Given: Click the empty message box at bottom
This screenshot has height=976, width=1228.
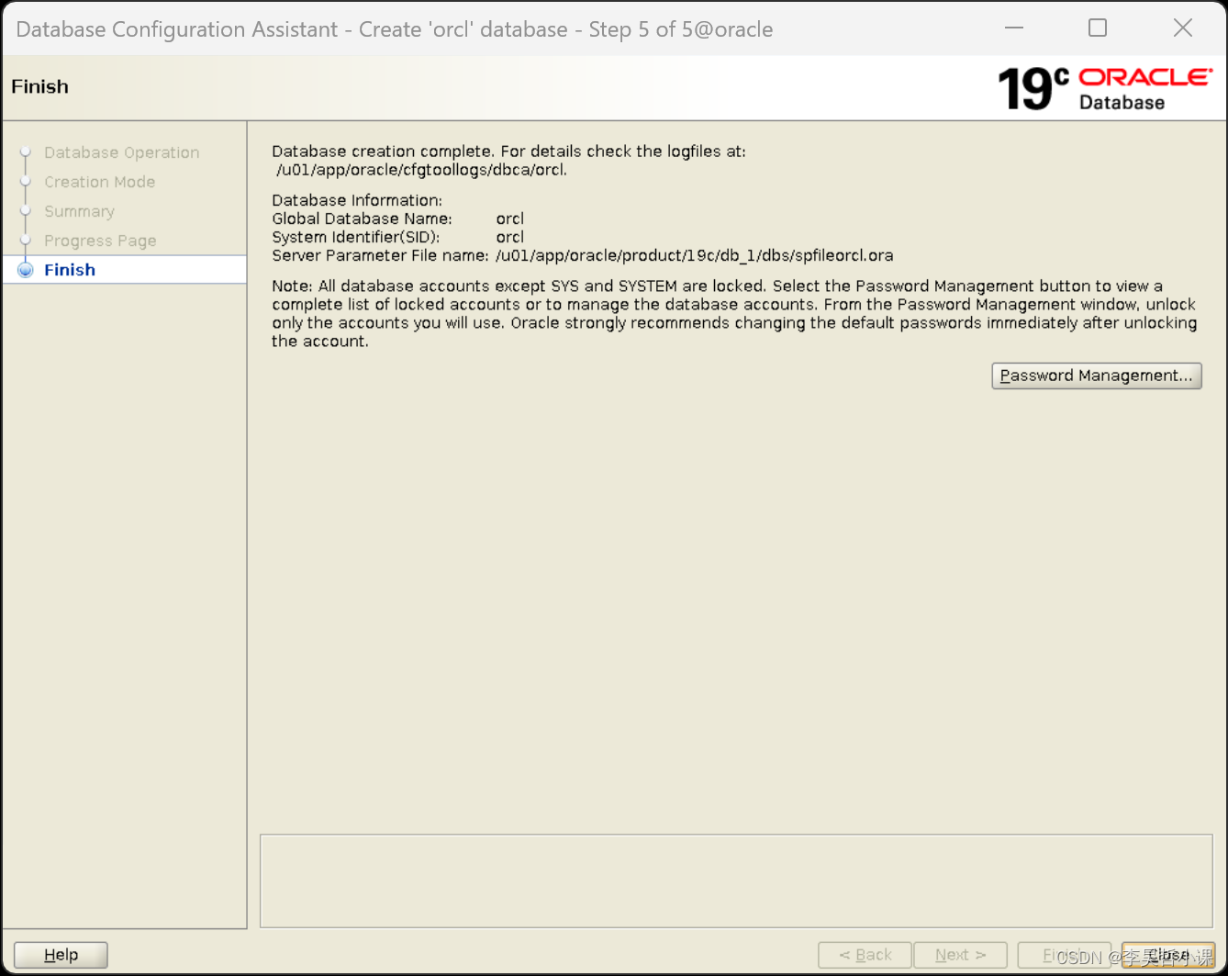Looking at the screenshot, I should [x=736, y=881].
